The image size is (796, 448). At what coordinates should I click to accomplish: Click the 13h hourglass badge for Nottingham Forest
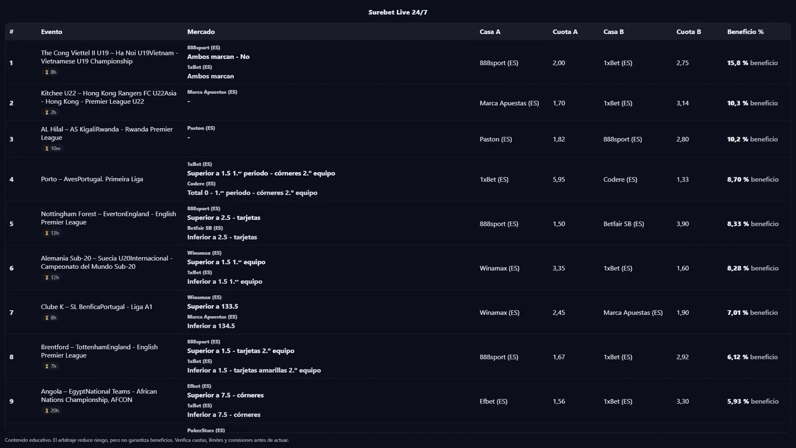point(52,233)
